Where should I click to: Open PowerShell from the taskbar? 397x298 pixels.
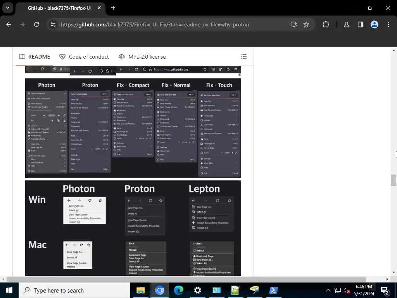(273, 290)
